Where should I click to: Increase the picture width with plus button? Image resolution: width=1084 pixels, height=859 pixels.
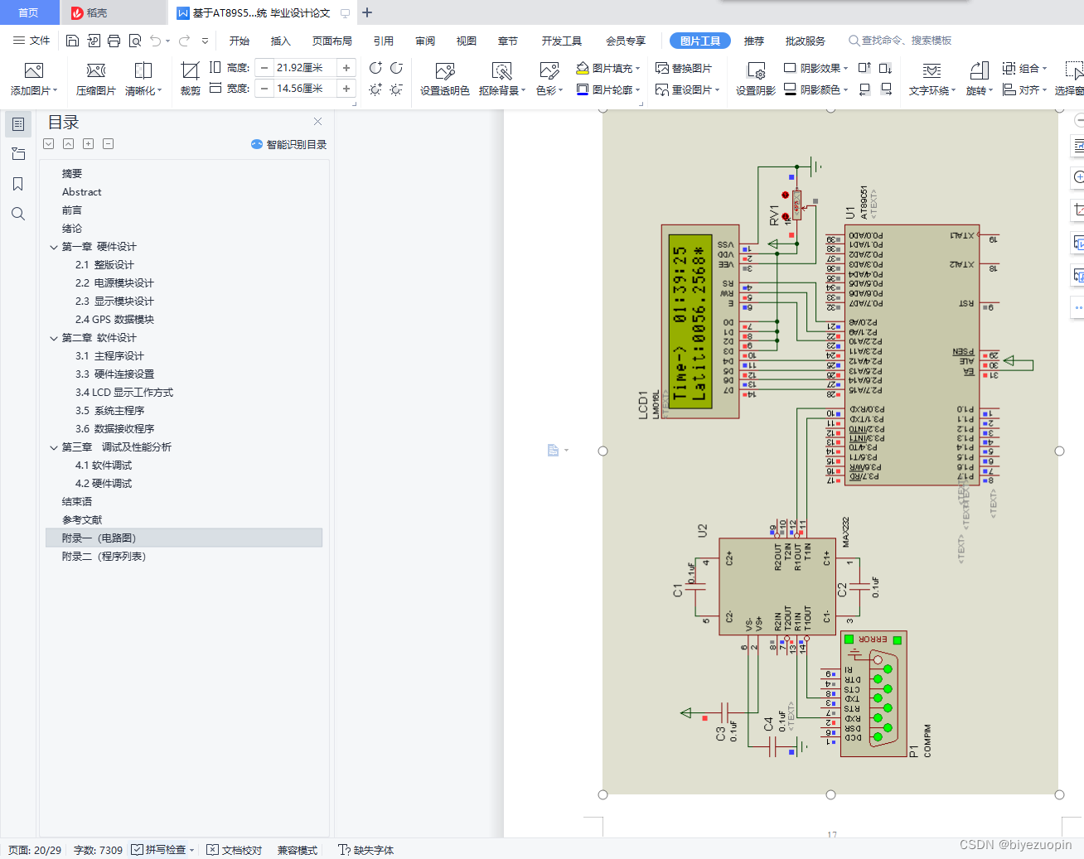[x=346, y=88]
